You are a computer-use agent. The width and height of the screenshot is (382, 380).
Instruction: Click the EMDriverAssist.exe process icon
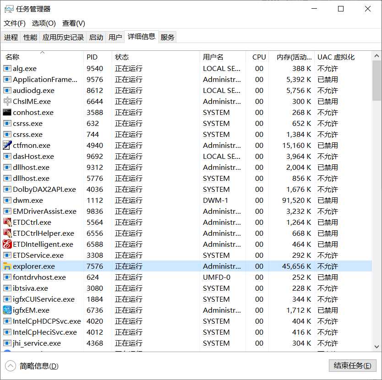7,211
